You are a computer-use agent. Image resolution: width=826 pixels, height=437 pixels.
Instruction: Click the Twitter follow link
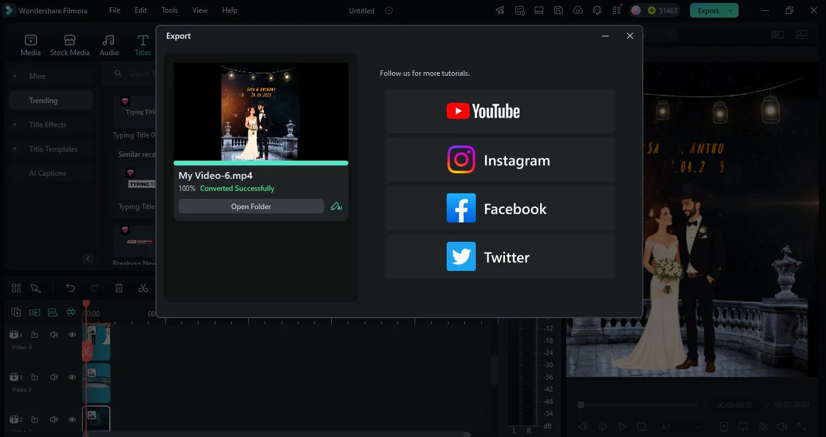500,257
